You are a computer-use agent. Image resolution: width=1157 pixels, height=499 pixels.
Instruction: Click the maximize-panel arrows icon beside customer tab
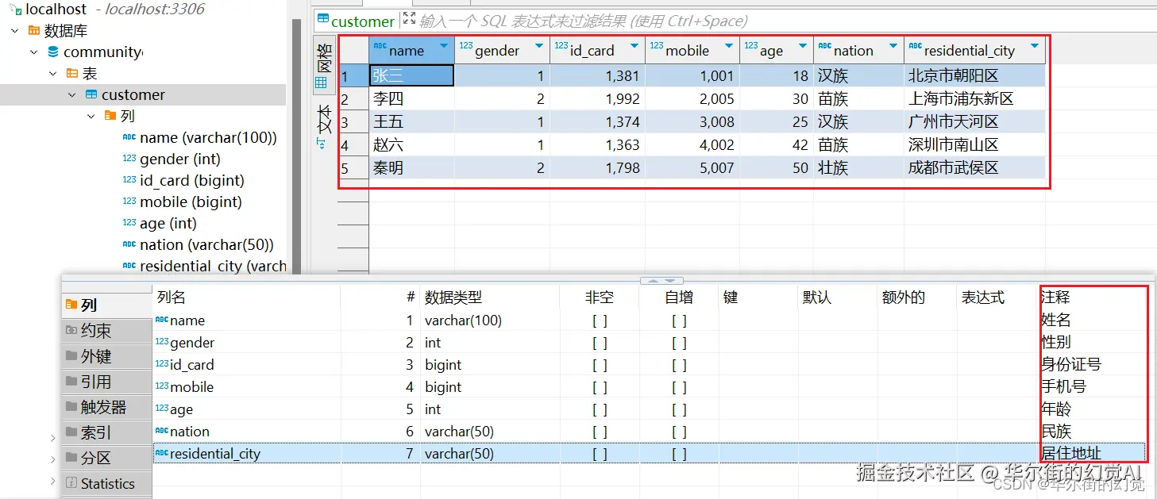point(409,19)
